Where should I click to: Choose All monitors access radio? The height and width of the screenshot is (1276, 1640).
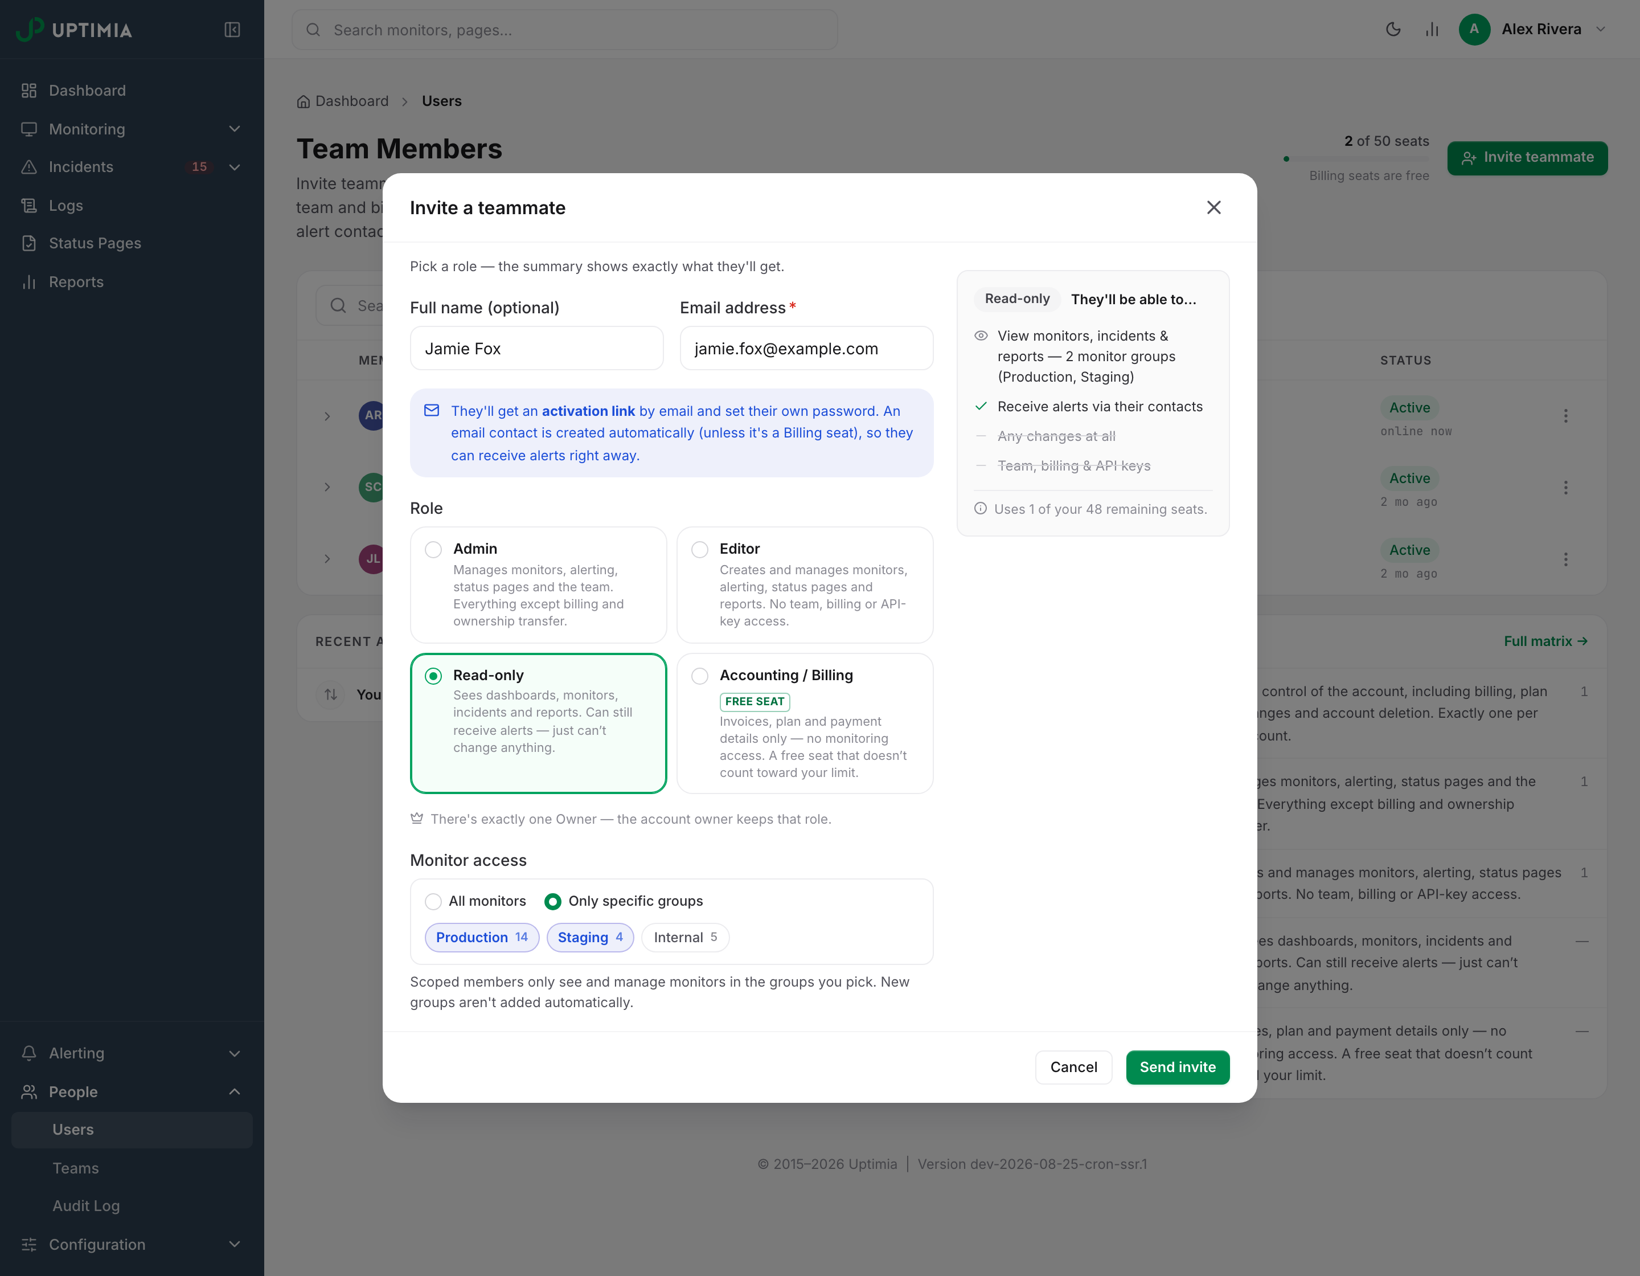coord(433,901)
